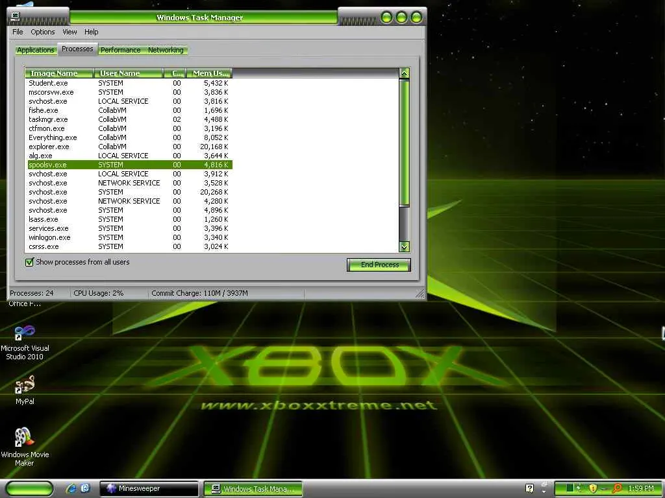Click the process list scroll up arrow
665x498 pixels.
point(404,73)
